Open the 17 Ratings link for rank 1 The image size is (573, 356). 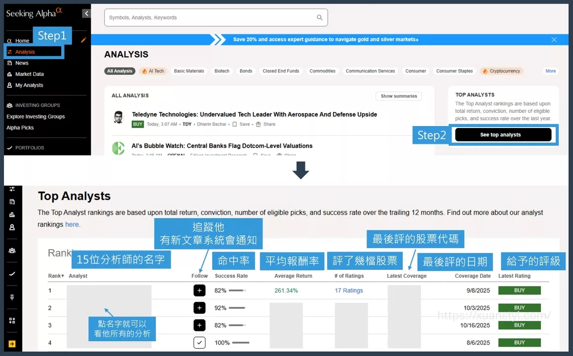[348, 291]
